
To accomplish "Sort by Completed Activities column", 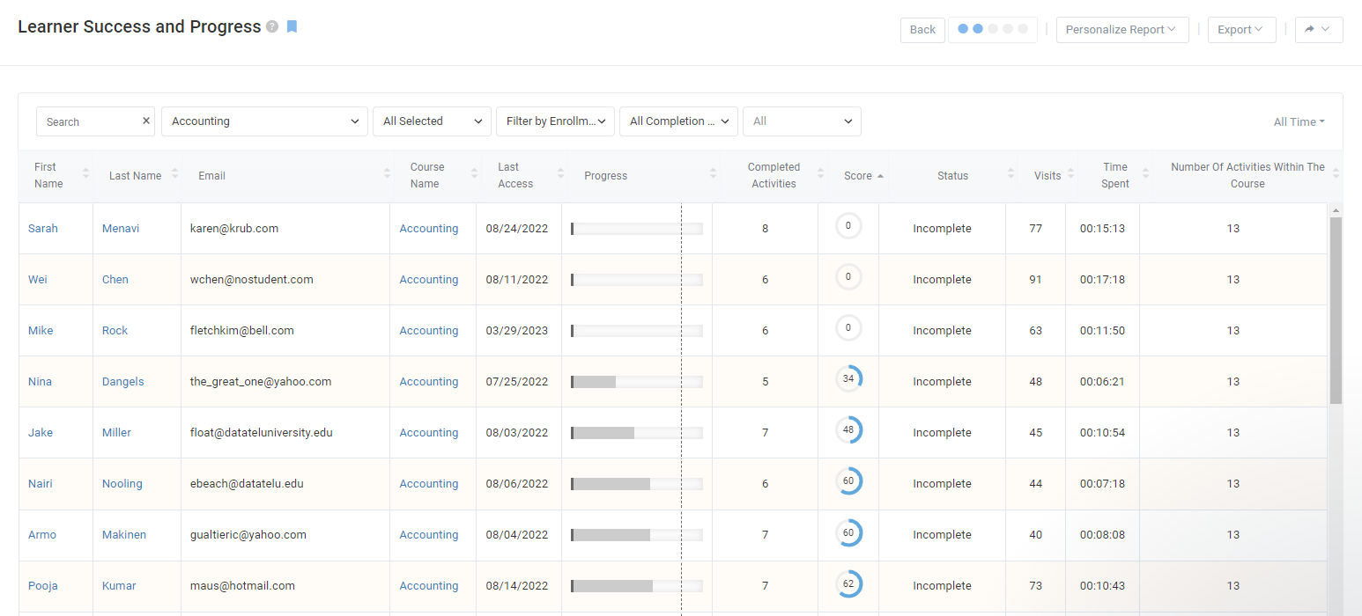I will click(821, 175).
